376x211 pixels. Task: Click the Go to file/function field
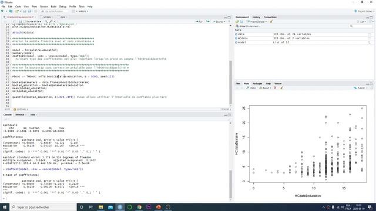[55, 11]
